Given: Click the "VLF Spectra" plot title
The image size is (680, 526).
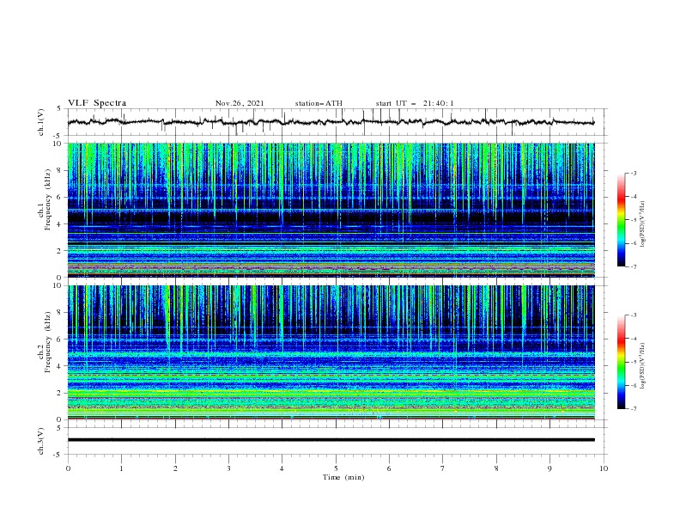Looking at the screenshot, I should [97, 103].
